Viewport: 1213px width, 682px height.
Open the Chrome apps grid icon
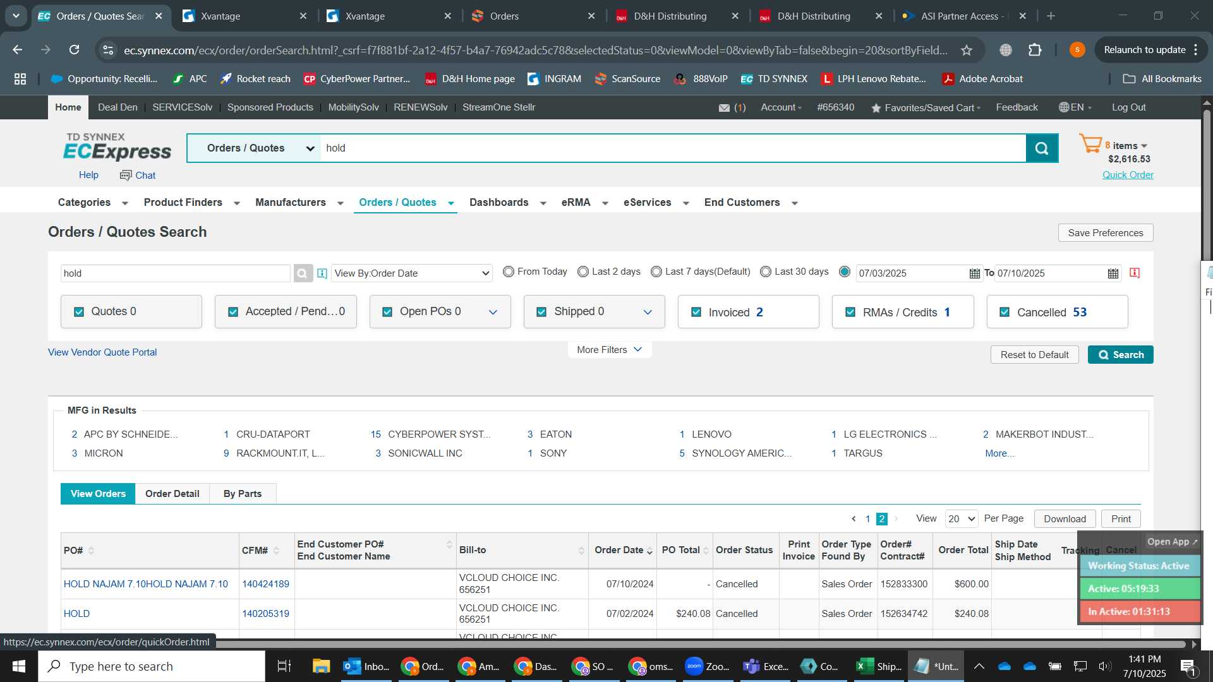[20, 79]
